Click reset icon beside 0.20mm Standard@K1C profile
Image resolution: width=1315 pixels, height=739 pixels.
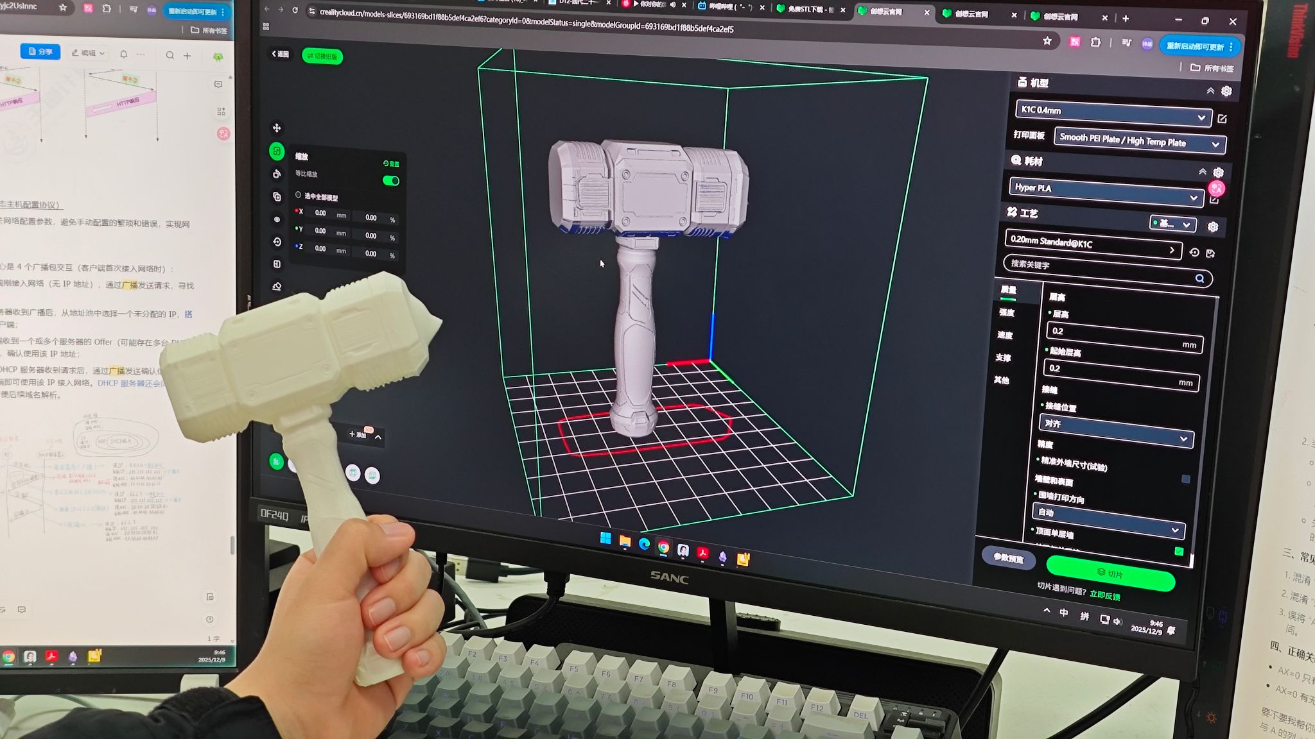[x=1194, y=253]
